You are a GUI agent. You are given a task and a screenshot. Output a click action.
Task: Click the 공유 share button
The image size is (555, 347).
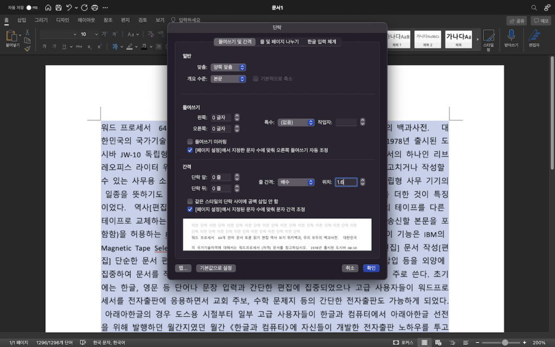517,21
